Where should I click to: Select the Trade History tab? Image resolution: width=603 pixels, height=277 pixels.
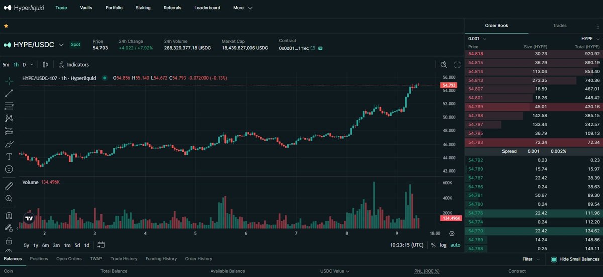point(124,259)
